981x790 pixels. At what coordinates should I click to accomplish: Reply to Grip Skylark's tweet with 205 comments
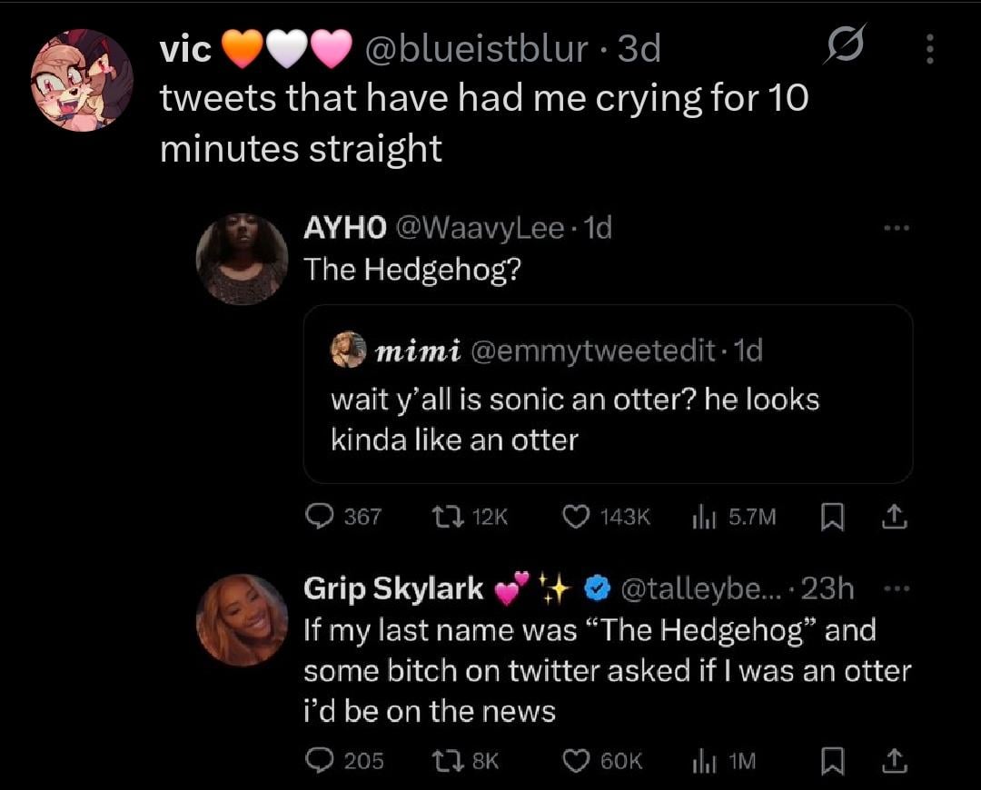[x=344, y=761]
